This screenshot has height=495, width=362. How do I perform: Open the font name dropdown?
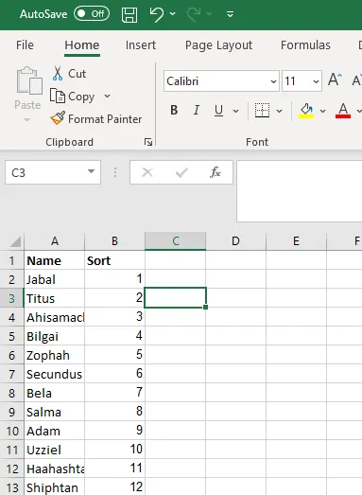tap(273, 81)
